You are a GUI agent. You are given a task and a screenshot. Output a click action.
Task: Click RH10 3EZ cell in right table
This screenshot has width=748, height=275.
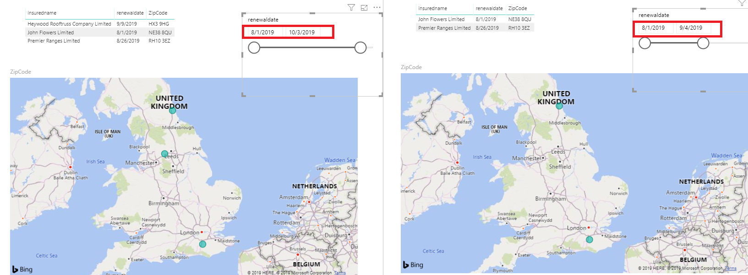coord(519,28)
